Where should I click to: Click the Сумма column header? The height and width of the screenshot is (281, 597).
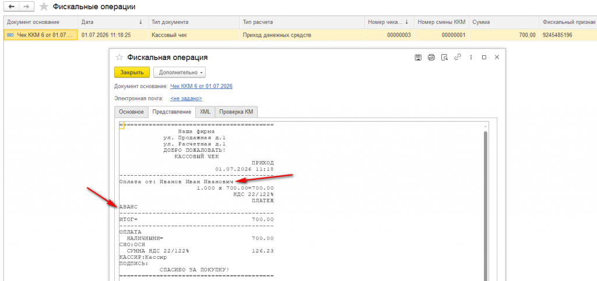tap(504, 22)
